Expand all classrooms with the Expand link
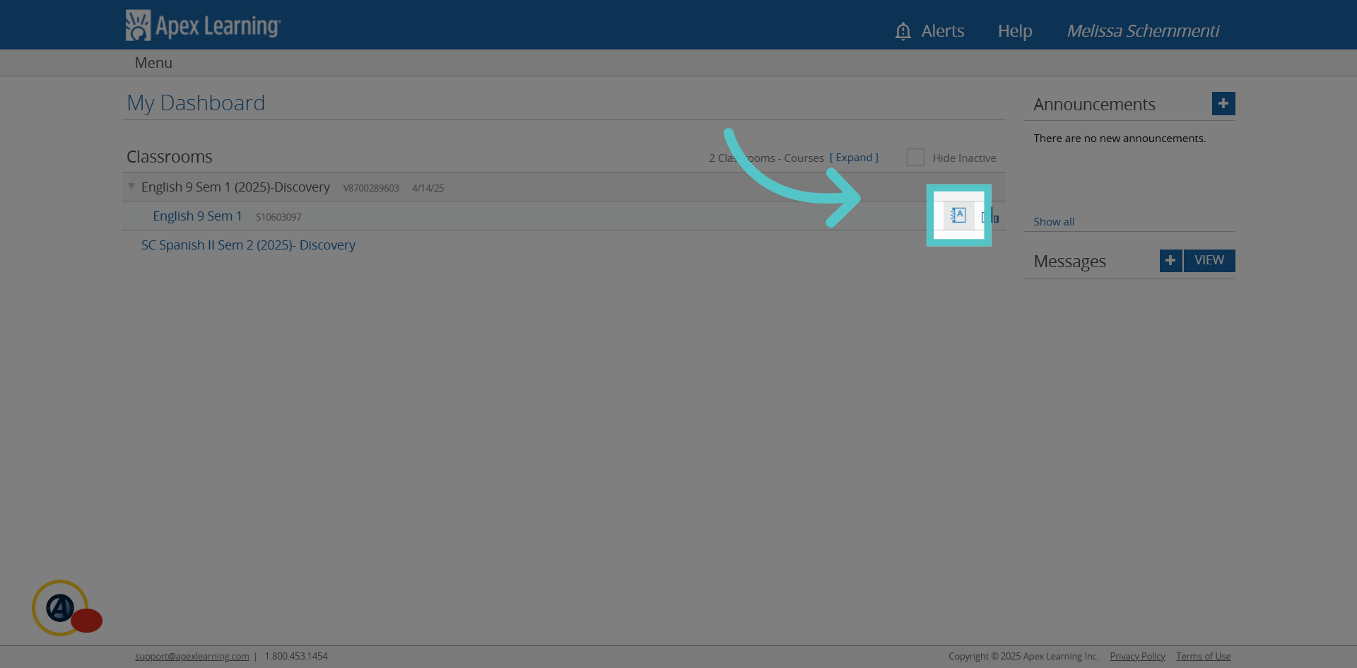The image size is (1357, 668). [854, 158]
